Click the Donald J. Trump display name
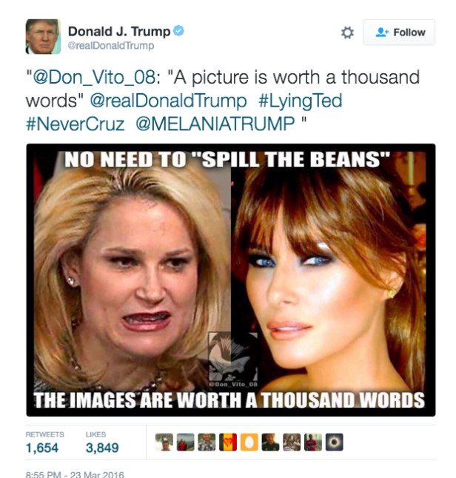This screenshot has width=456, height=478. click(119, 31)
